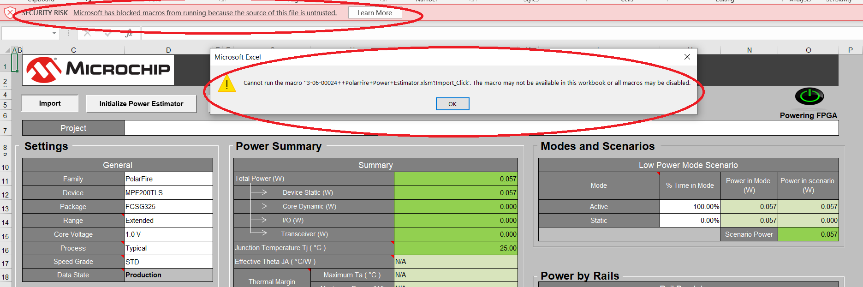Click the Low Power Mode Scenario header
The image size is (863, 287).
(688, 165)
